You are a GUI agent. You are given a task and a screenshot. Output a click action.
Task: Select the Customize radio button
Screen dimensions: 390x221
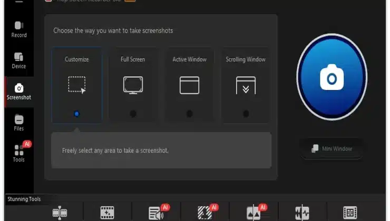pyautogui.click(x=77, y=114)
